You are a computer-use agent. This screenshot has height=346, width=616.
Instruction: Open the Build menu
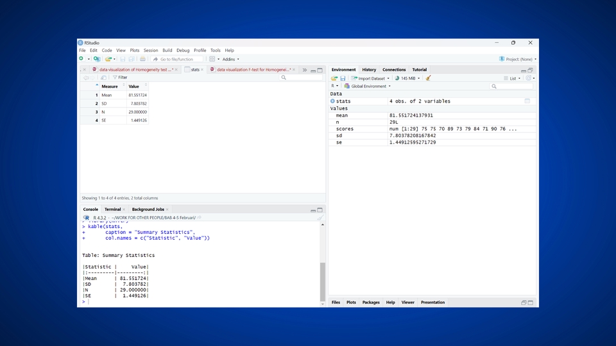coord(167,50)
